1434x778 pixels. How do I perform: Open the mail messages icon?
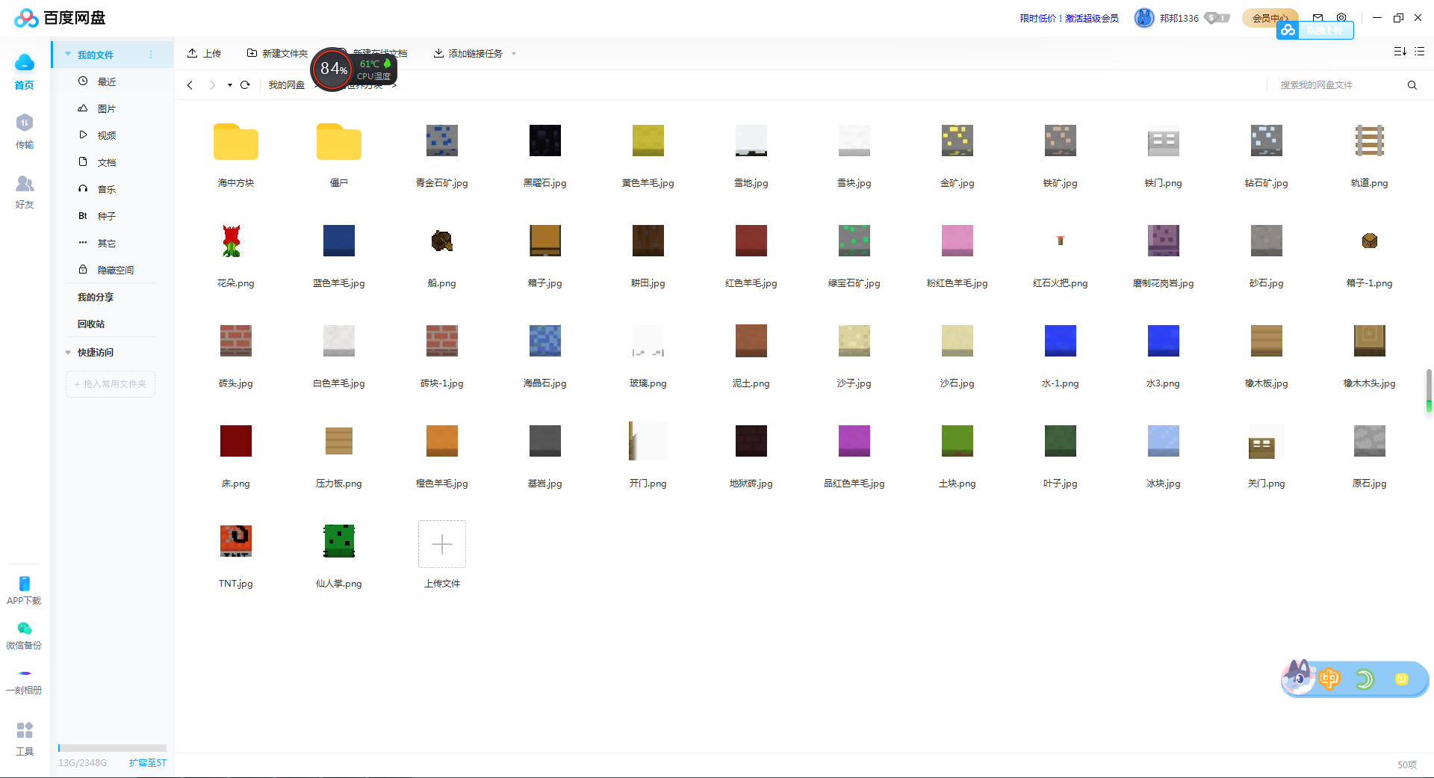[x=1318, y=18]
